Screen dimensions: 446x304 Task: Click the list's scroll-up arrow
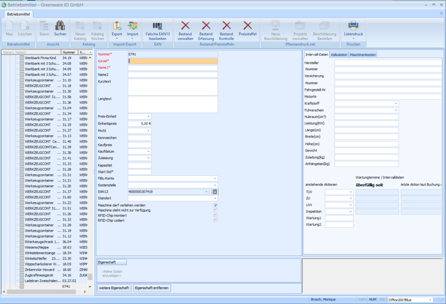coord(90,58)
